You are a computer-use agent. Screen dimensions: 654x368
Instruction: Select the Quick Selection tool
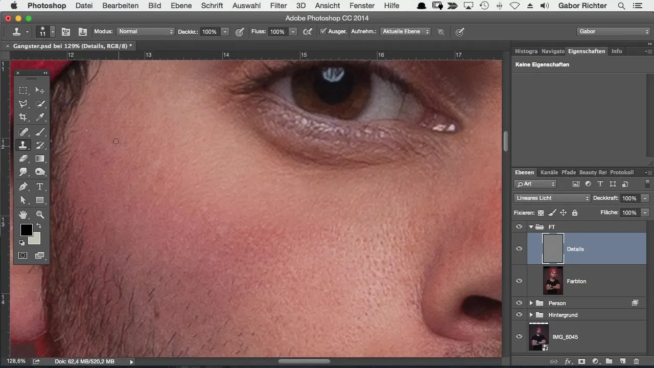click(x=40, y=104)
